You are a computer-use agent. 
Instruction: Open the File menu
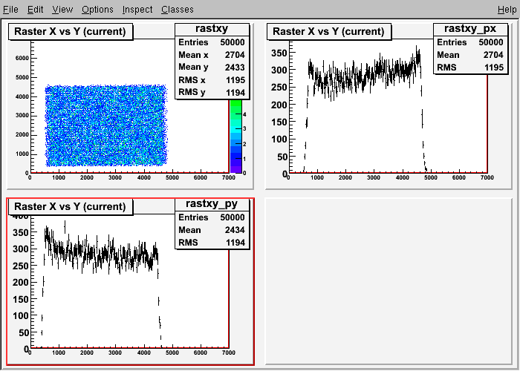pyautogui.click(x=10, y=9)
